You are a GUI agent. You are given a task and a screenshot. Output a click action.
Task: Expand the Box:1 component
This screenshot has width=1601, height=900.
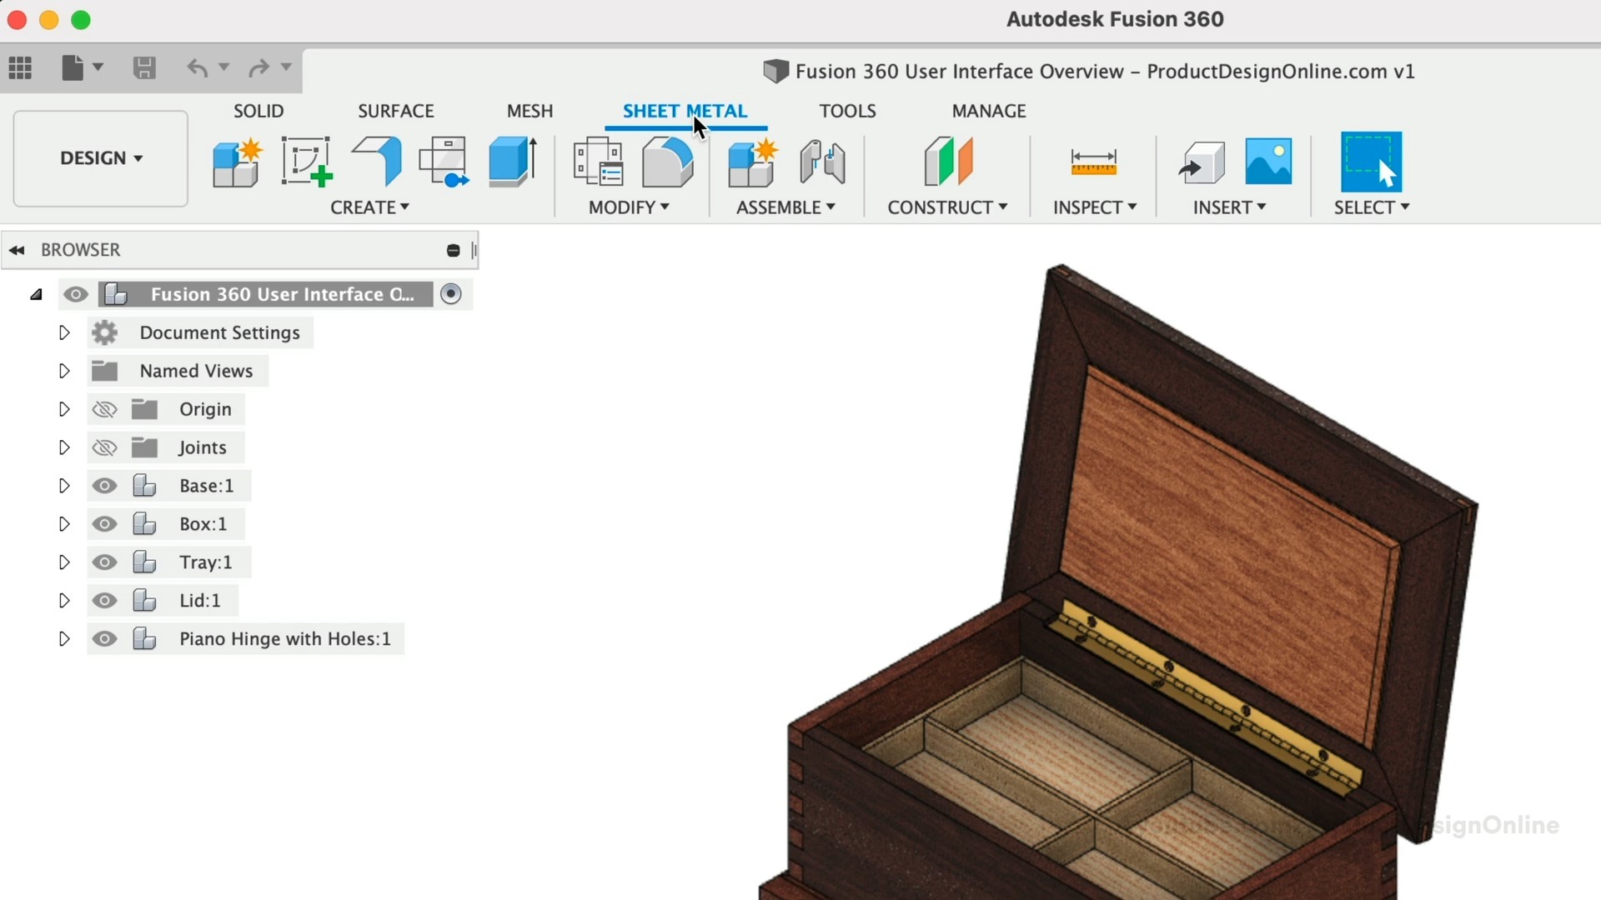coord(63,524)
